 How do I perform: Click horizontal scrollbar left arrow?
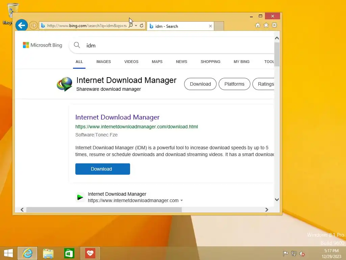click(x=22, y=210)
